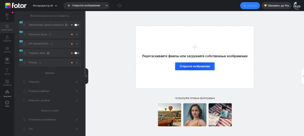Screen dimensions: 304x136
Task: Expand the Тон option
Action: coord(77,129)
